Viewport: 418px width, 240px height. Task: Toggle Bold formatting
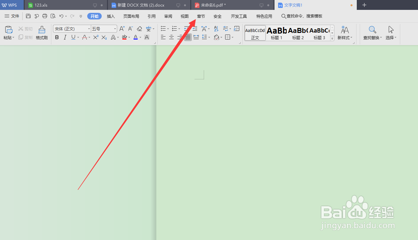click(57, 38)
